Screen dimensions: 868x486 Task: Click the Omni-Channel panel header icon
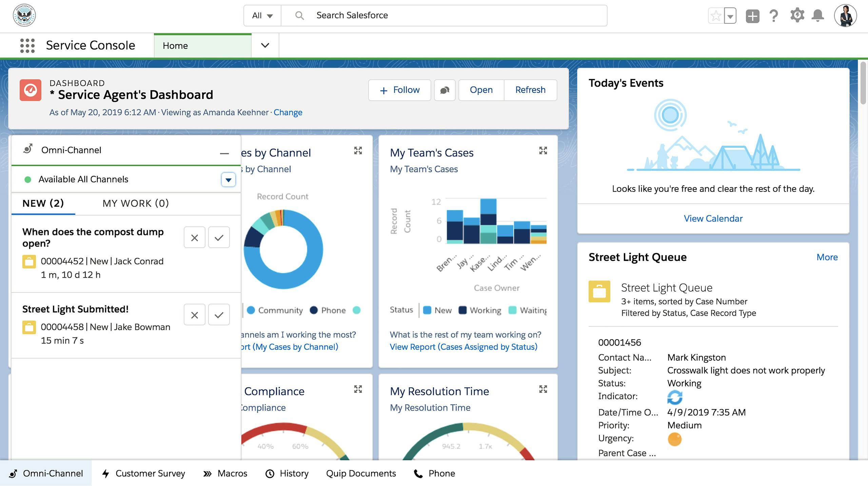pos(28,149)
